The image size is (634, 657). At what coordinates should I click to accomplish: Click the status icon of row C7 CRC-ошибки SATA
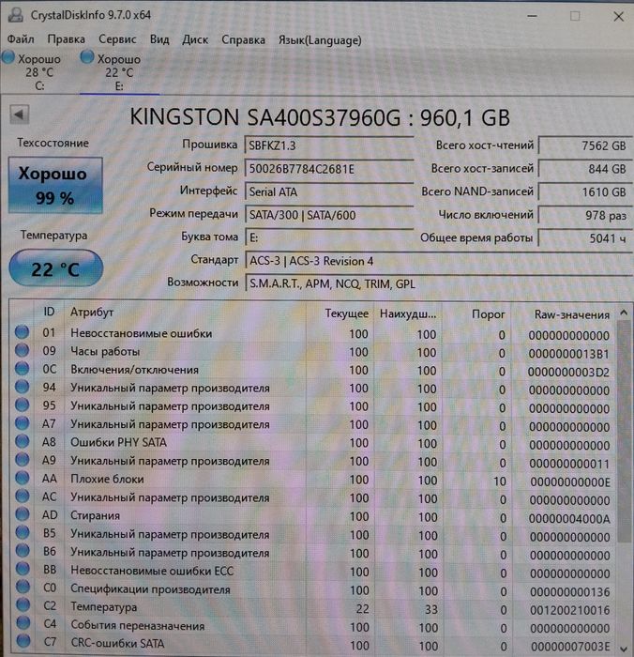click(23, 641)
